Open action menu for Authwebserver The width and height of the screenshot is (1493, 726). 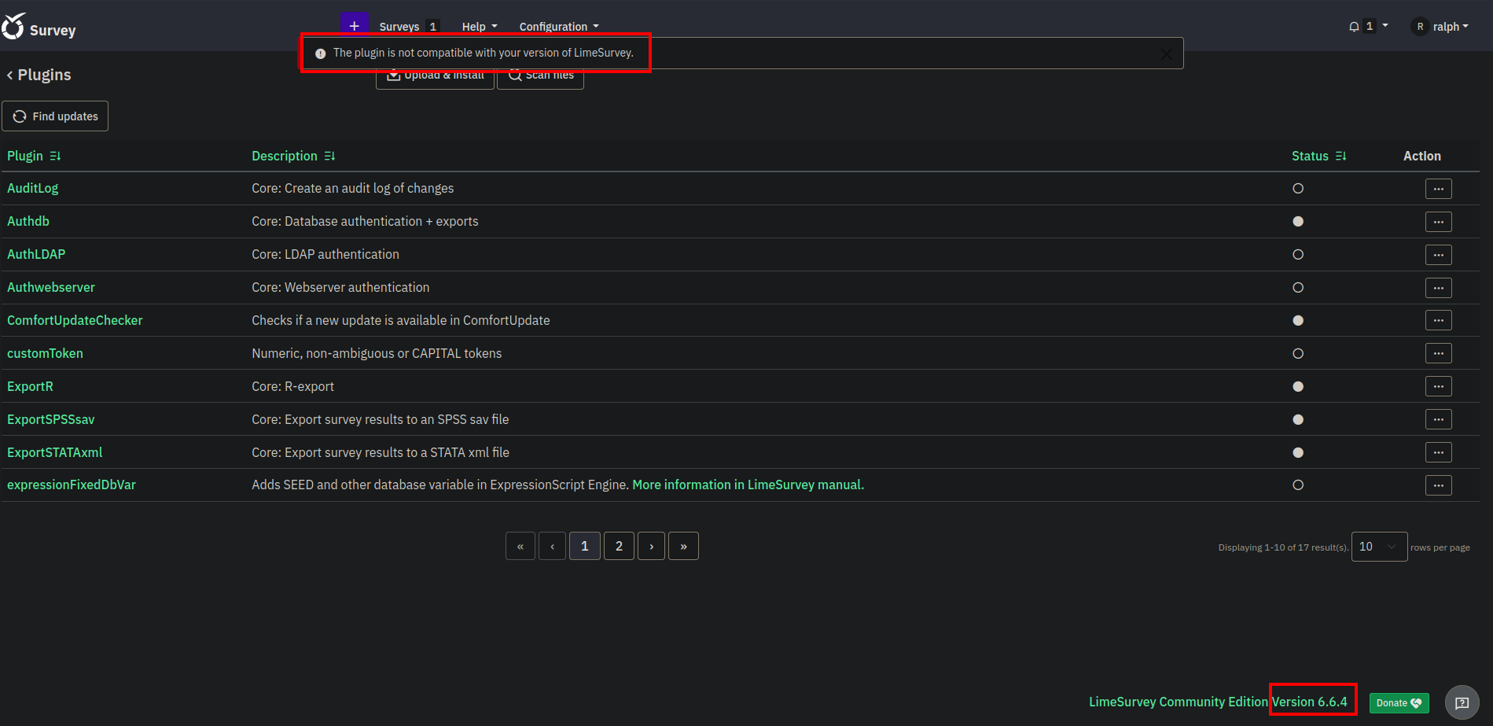1438,288
